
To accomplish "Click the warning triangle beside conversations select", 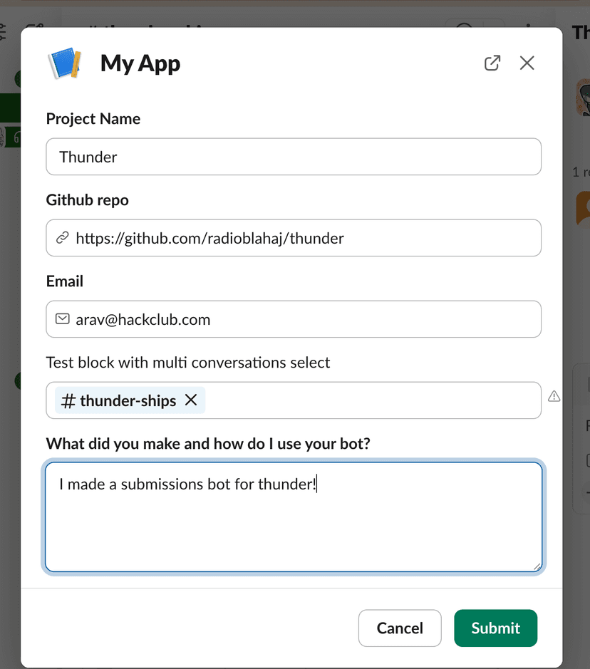I will 554,397.
